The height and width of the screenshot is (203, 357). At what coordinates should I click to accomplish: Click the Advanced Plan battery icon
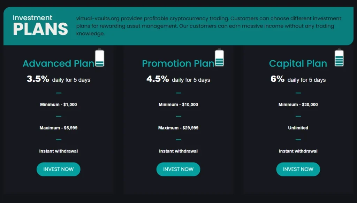tap(100, 58)
